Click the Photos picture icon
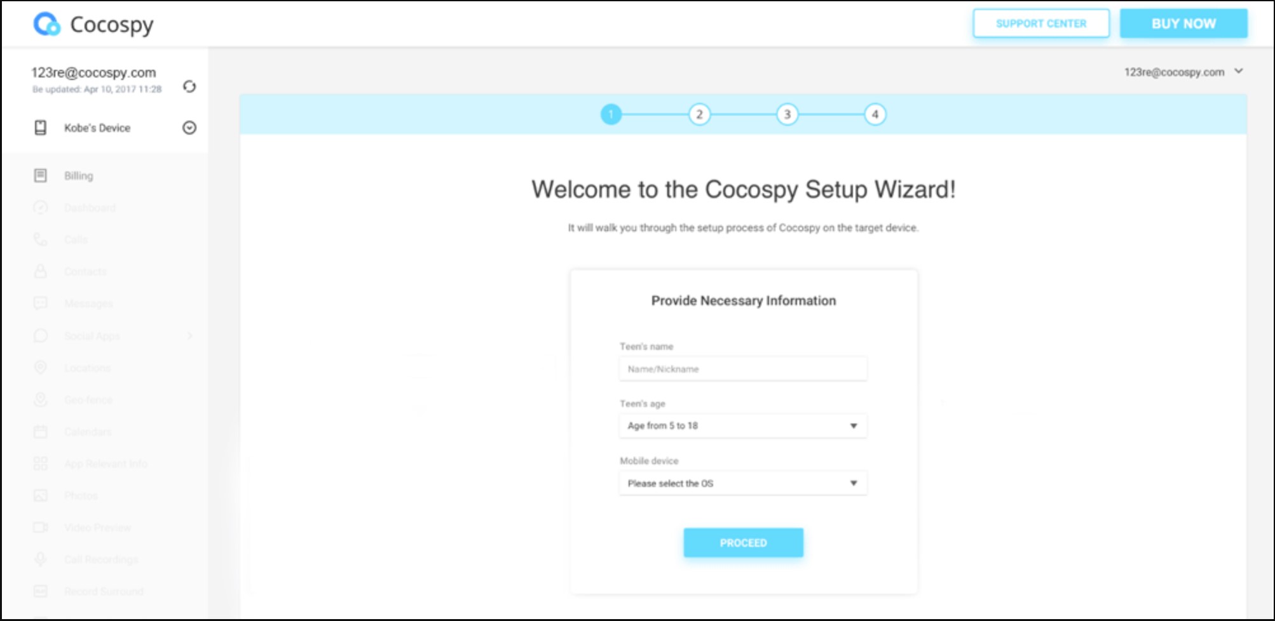Screen dimensions: 1275x621 [40, 495]
